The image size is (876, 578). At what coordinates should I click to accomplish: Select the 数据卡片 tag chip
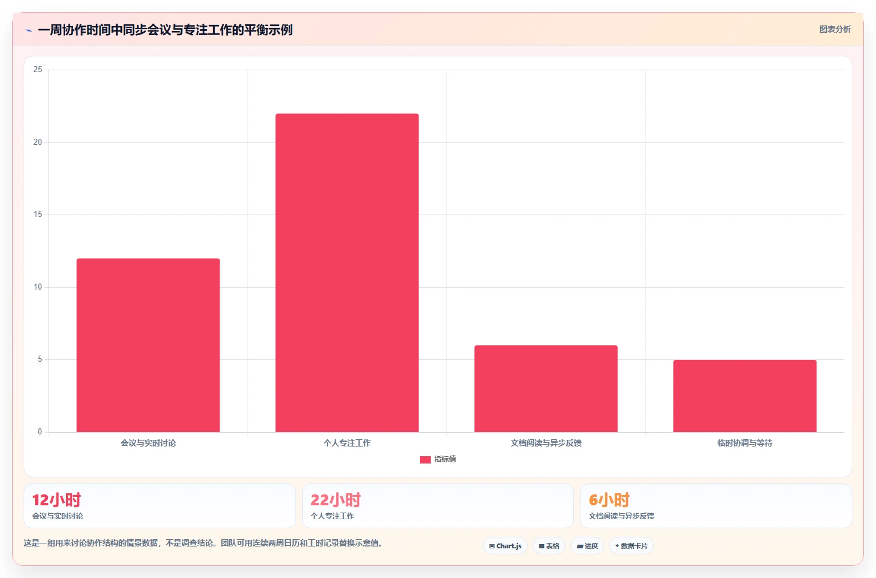pos(632,546)
